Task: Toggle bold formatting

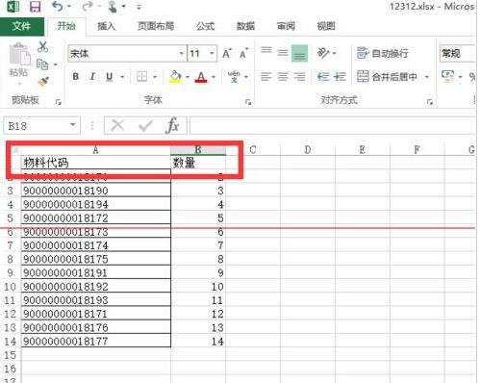Action: 76,77
